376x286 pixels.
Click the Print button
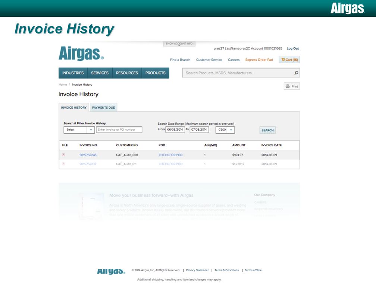(x=292, y=86)
